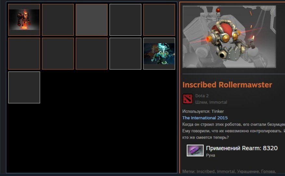Click the Используется: Tinker hero label
The width and height of the screenshot is (285, 176).
[x=203, y=111]
